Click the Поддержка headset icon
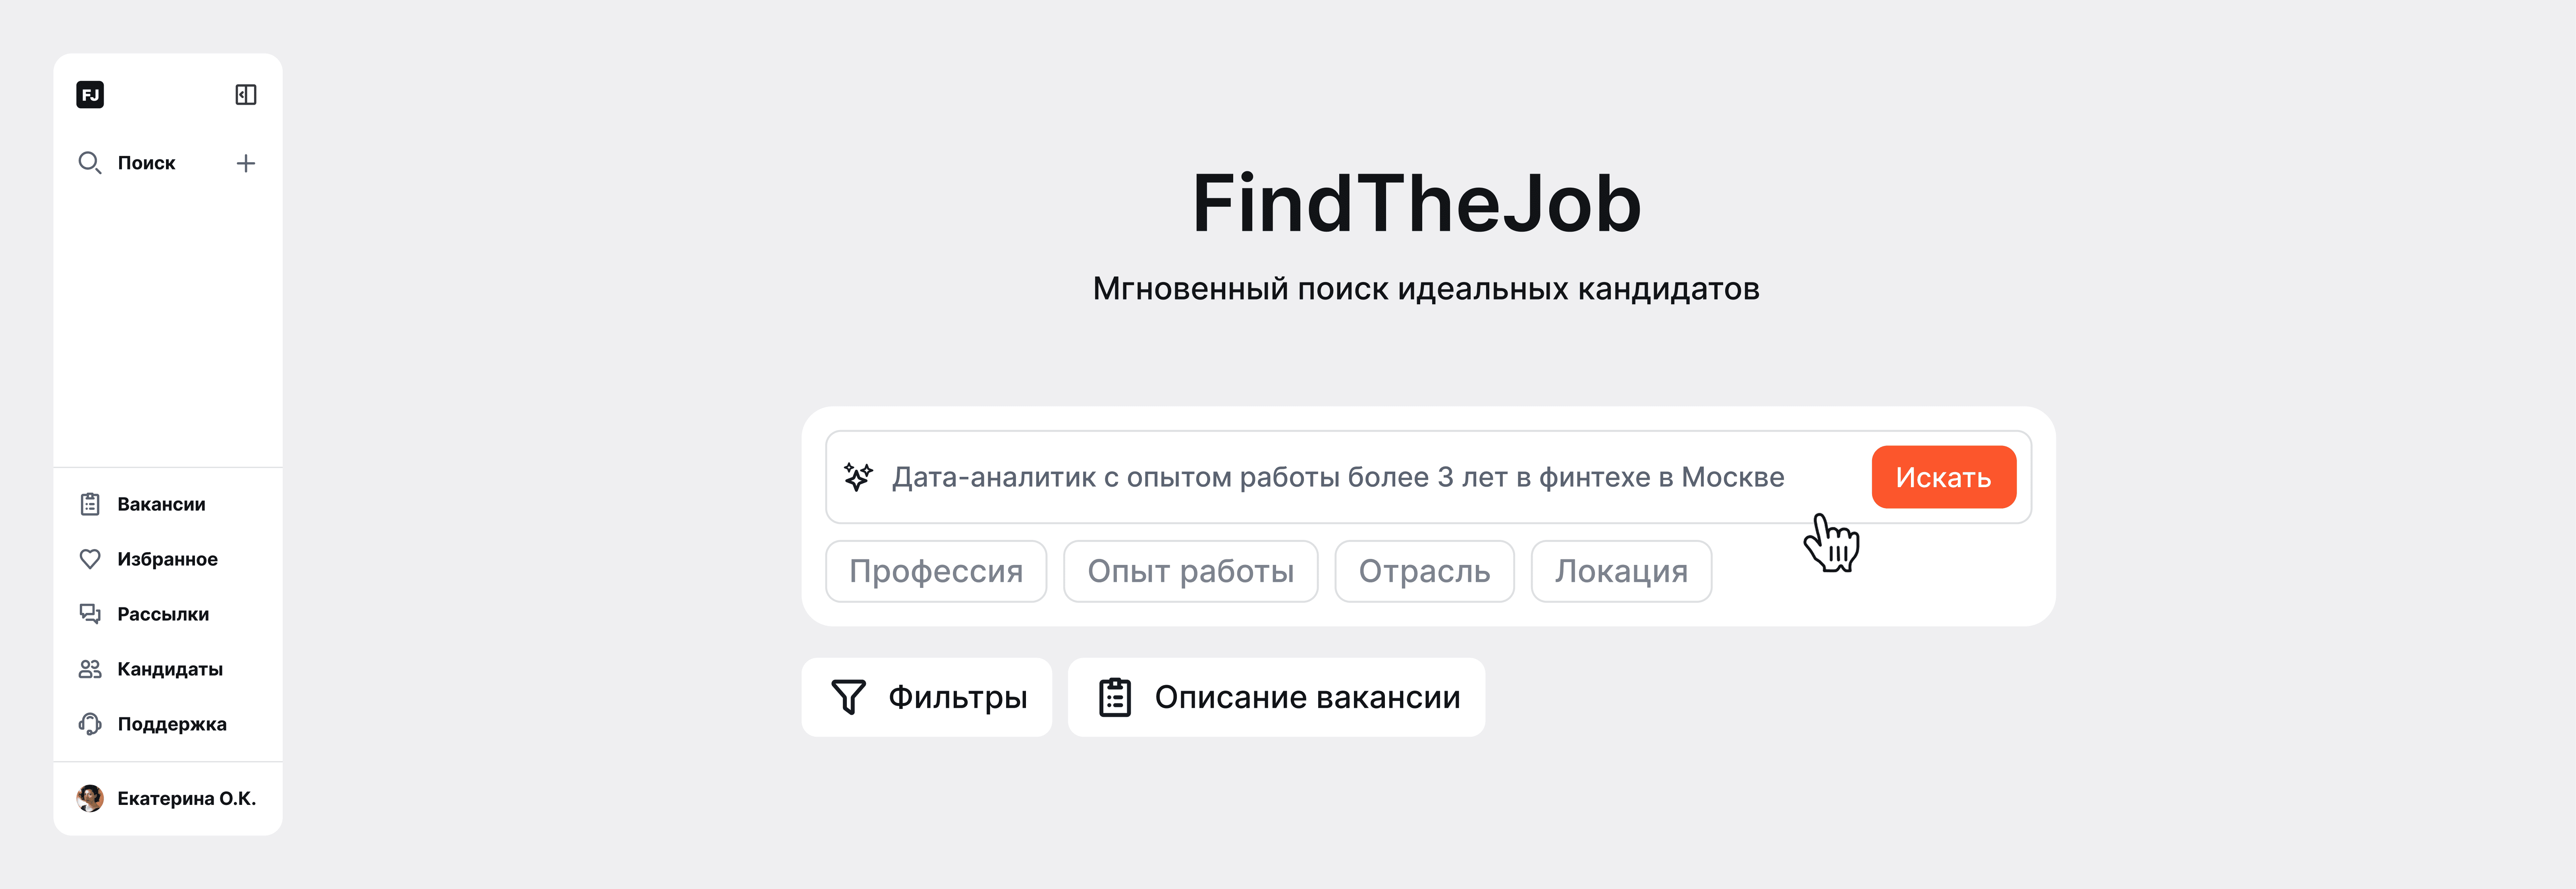2576x889 pixels. click(90, 723)
